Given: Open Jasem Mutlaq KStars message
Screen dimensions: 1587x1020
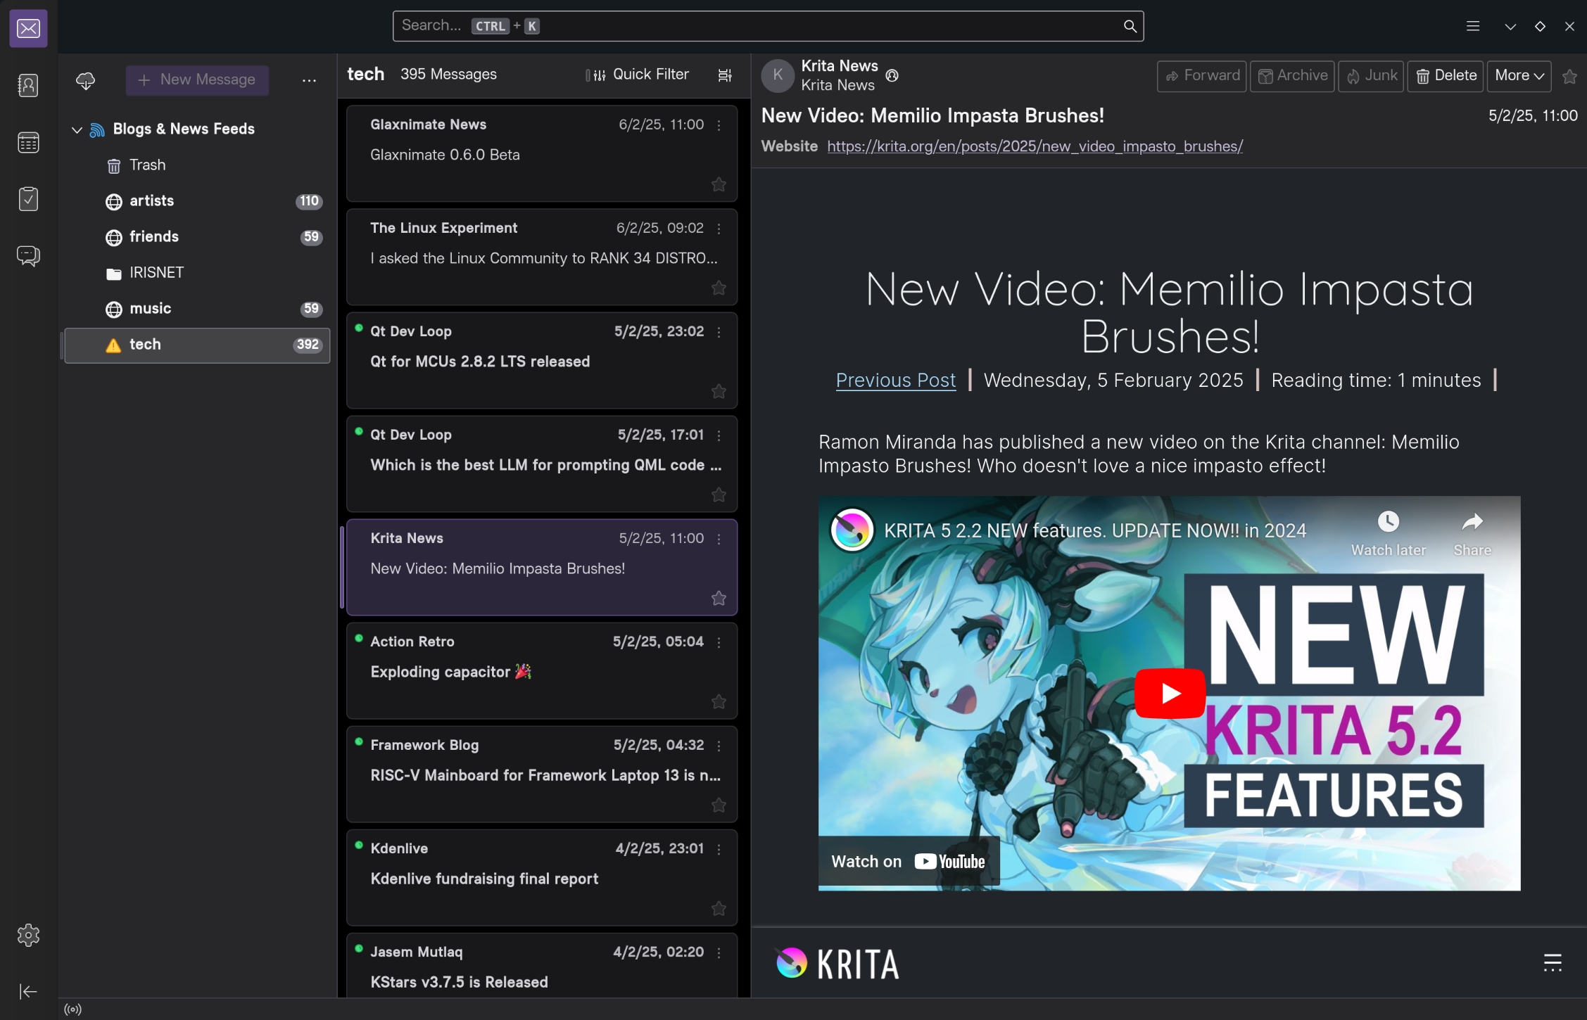Looking at the screenshot, I should coord(542,966).
